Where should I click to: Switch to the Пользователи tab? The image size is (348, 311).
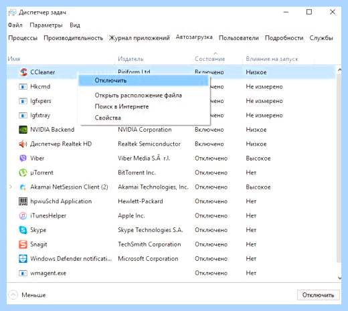(239, 38)
